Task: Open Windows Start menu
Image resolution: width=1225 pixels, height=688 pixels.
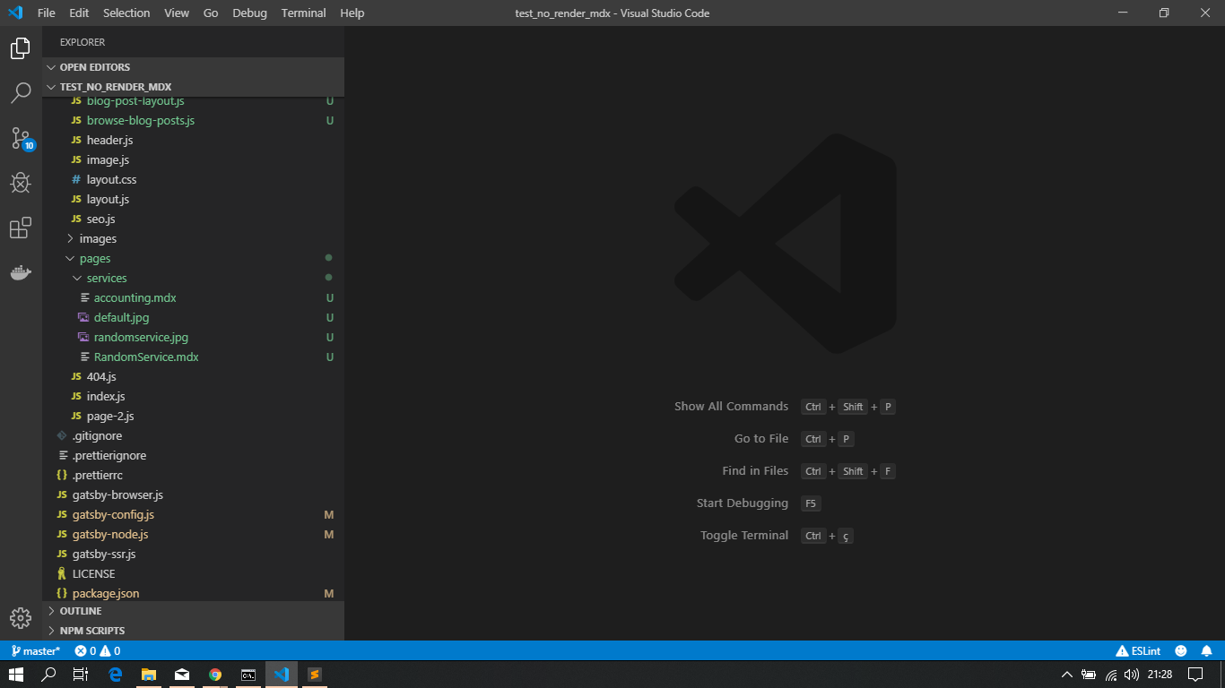Action: click(x=16, y=675)
